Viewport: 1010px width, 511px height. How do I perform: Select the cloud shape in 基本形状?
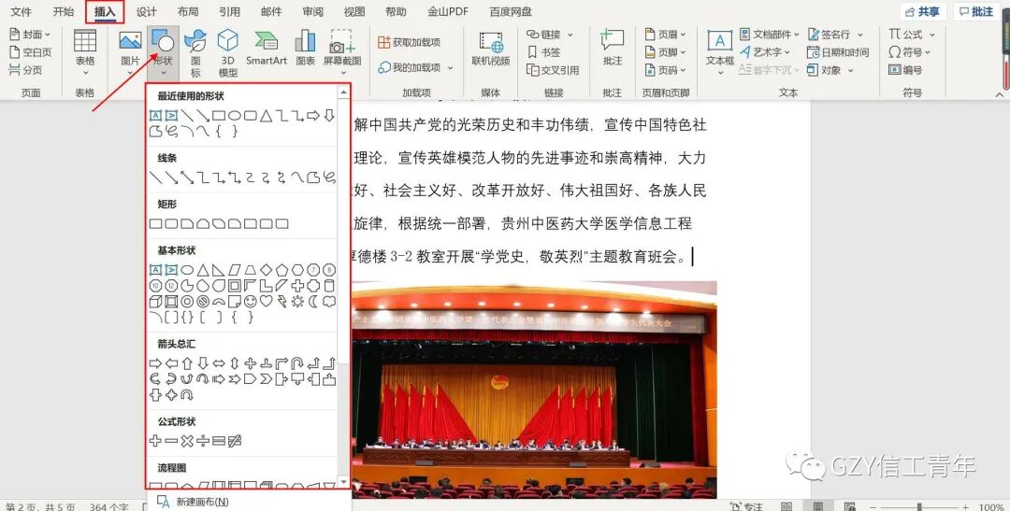tap(329, 301)
